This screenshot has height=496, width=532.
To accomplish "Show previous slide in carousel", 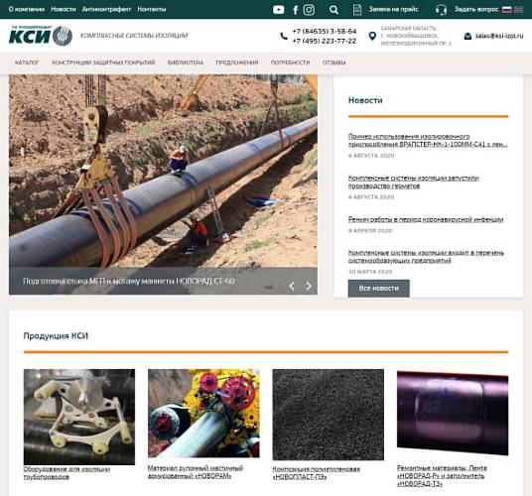I will pyautogui.click(x=292, y=286).
